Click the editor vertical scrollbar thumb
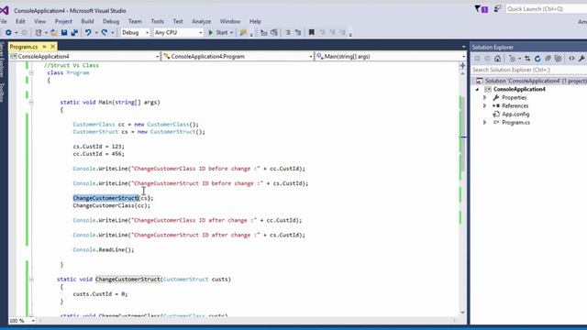This screenshot has height=330, width=587. point(462,135)
